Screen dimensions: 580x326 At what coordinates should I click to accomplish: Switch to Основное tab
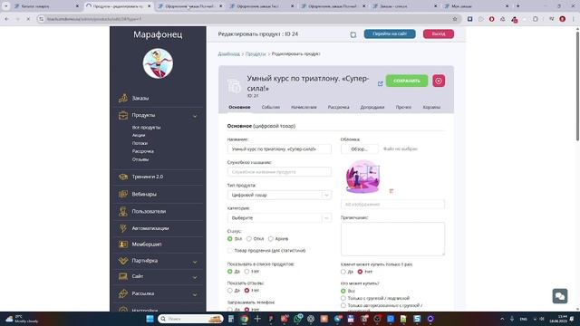pos(239,107)
